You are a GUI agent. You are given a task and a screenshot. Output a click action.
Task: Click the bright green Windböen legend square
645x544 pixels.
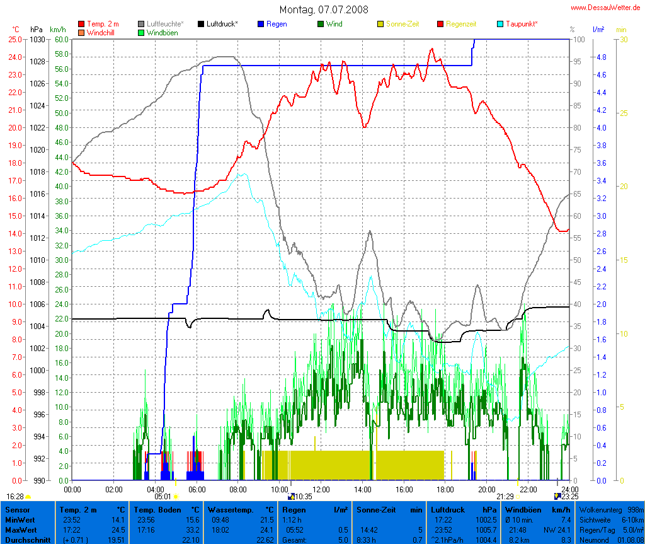(x=141, y=32)
